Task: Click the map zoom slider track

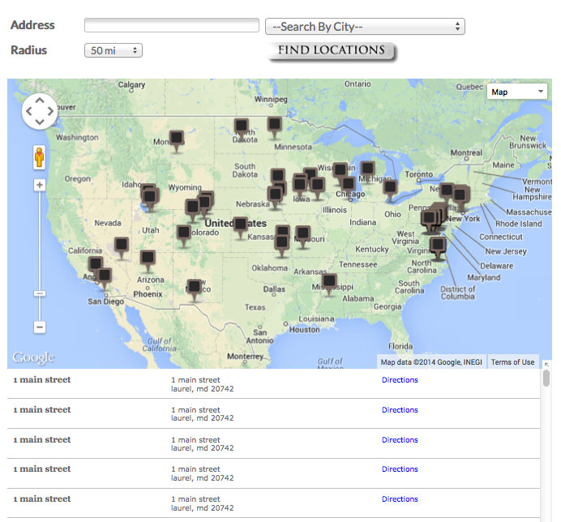Action: [x=39, y=243]
